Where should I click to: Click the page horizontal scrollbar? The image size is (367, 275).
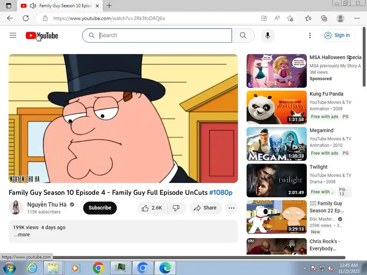pyautogui.click(x=199, y=258)
